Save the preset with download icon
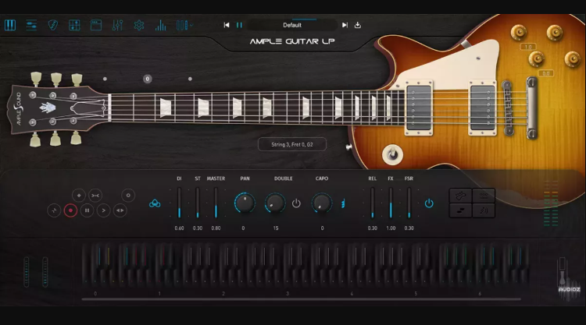Viewport: 586px width, 325px height. click(358, 25)
